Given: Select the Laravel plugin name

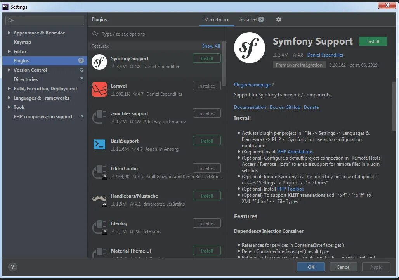Looking at the screenshot, I should 119,86.
